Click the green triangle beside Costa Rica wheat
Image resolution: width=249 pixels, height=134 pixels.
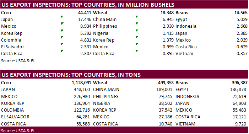point(137,51)
